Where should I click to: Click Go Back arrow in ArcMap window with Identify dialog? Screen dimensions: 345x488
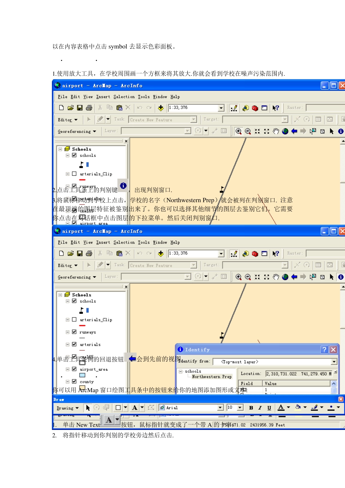(294, 277)
